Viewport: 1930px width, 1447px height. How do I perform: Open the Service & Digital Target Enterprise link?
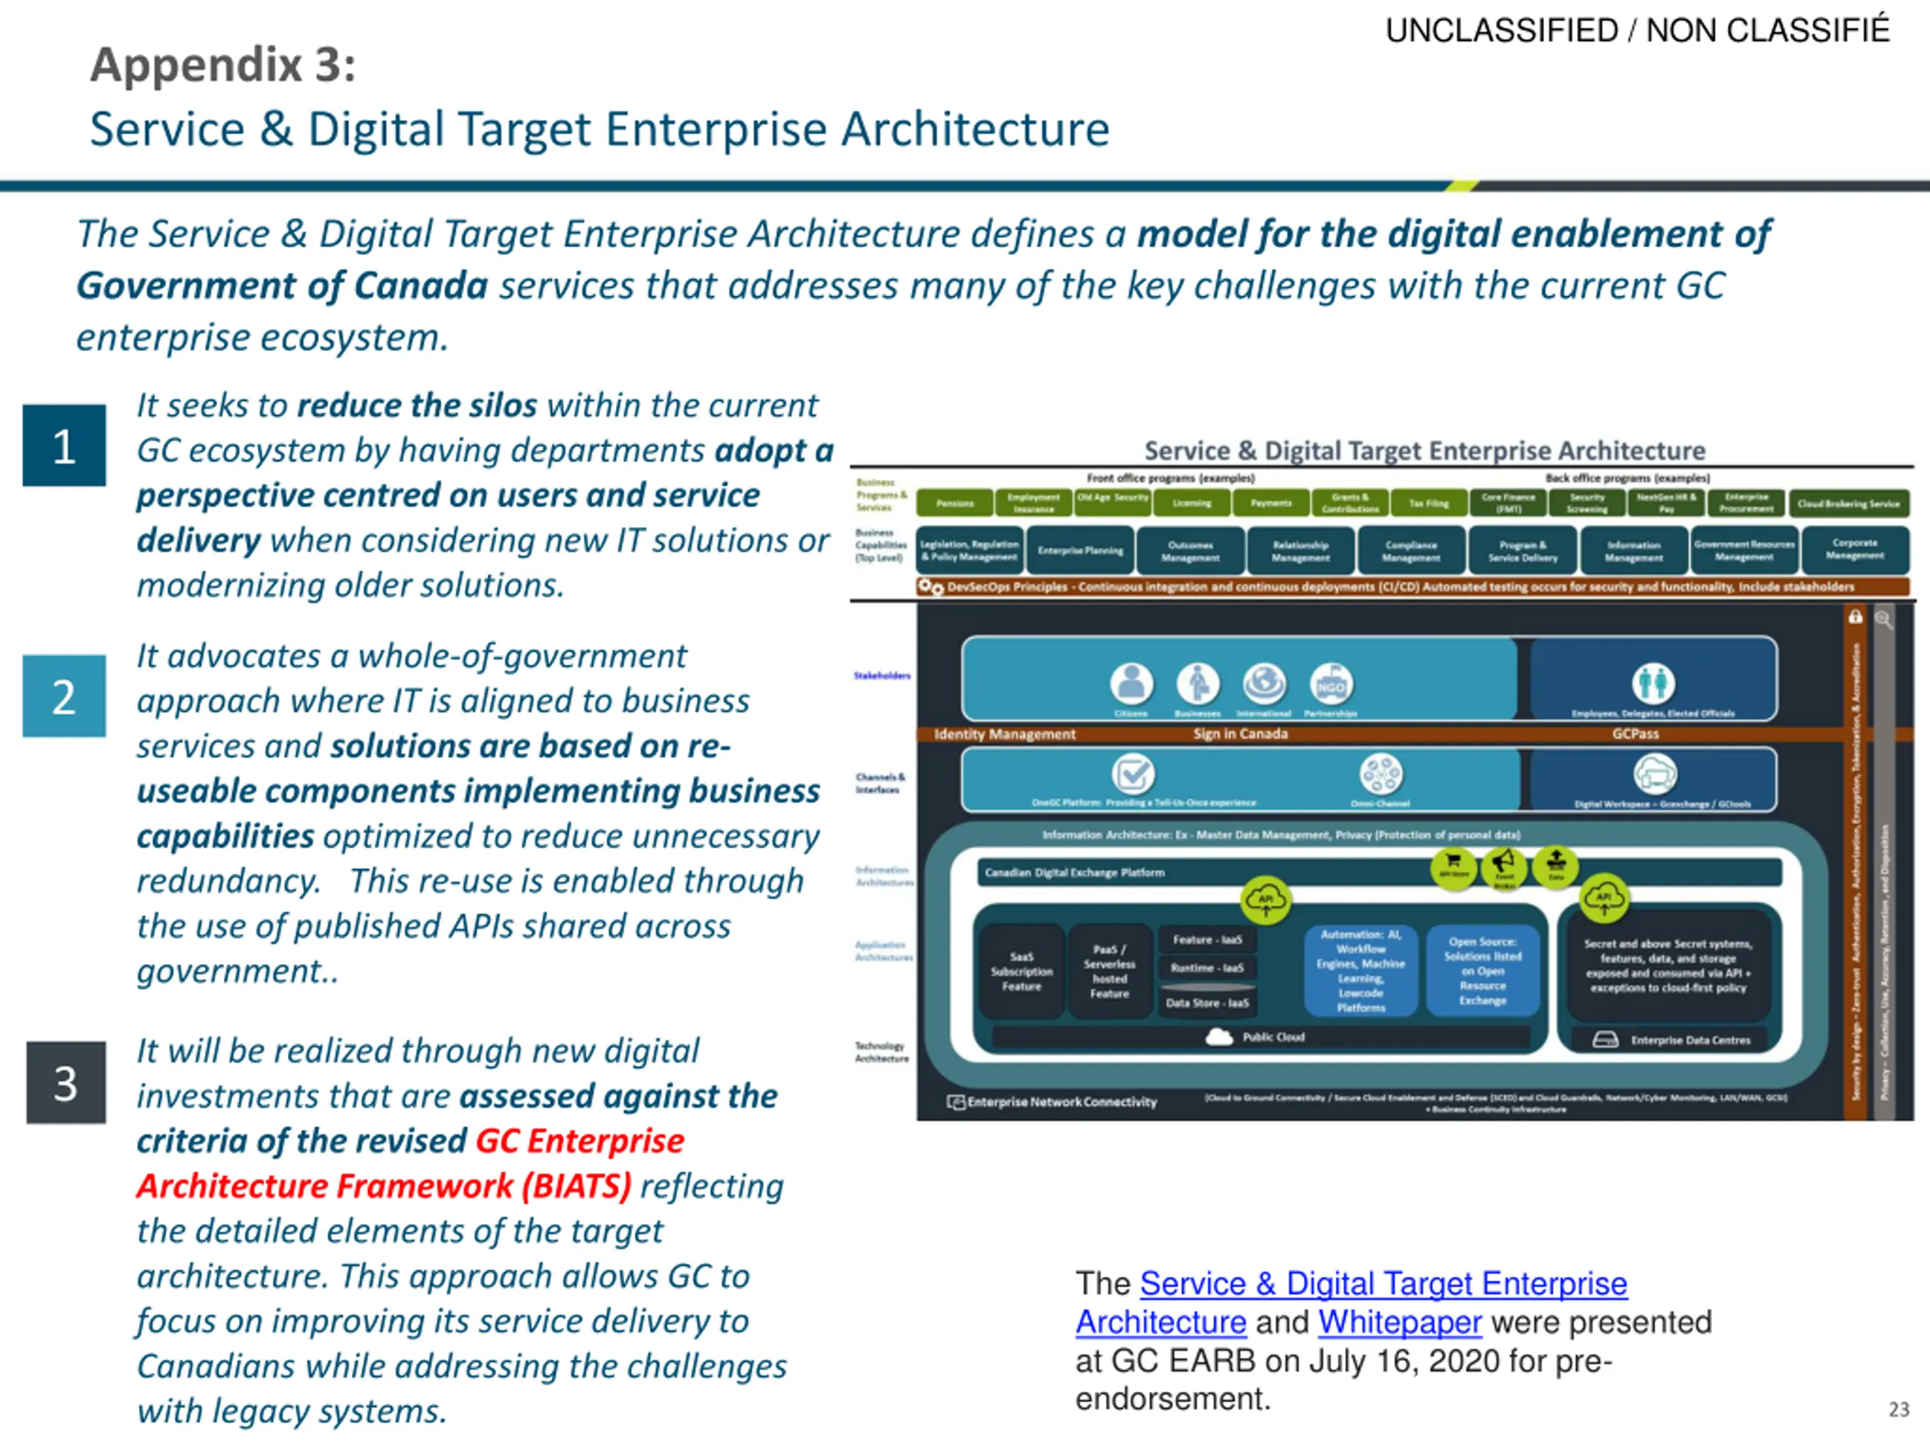click(1383, 1283)
